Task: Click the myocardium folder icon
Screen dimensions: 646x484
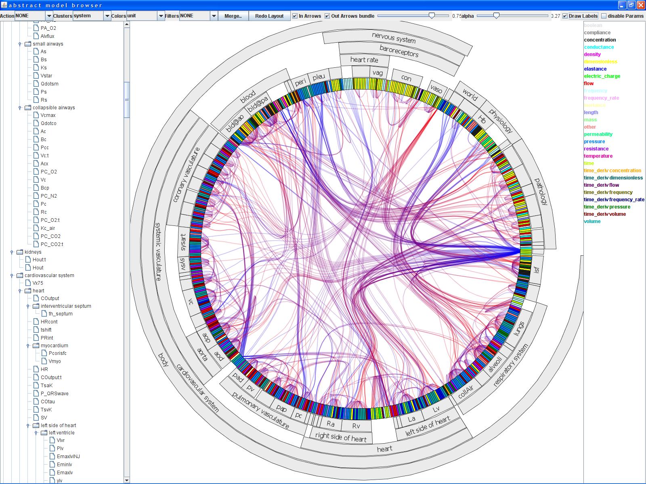Action: click(x=36, y=346)
